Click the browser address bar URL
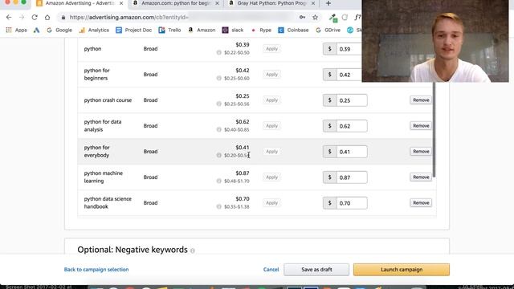Viewport: 514px width, 289px height. [x=128, y=17]
